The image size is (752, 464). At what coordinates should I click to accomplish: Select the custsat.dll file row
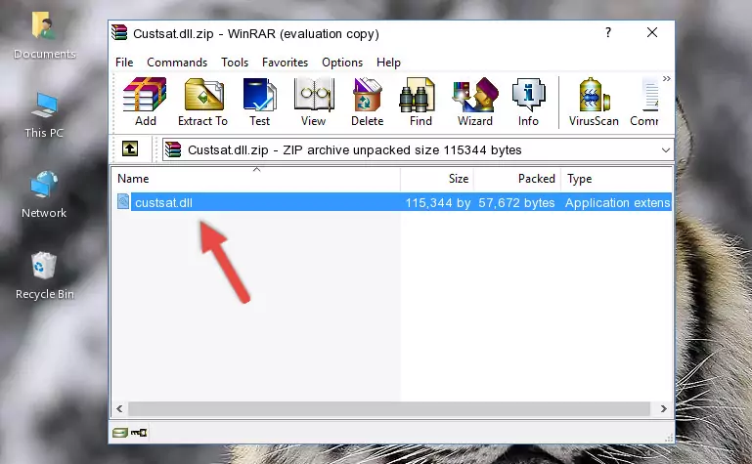[392, 202]
